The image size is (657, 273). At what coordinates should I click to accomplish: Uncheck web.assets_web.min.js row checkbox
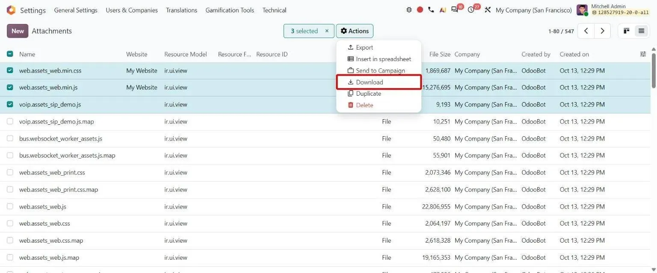(10, 87)
